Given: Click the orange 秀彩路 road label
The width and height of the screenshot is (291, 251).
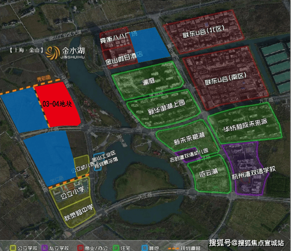Looking at the screenshot, I should (x=43, y=78).
